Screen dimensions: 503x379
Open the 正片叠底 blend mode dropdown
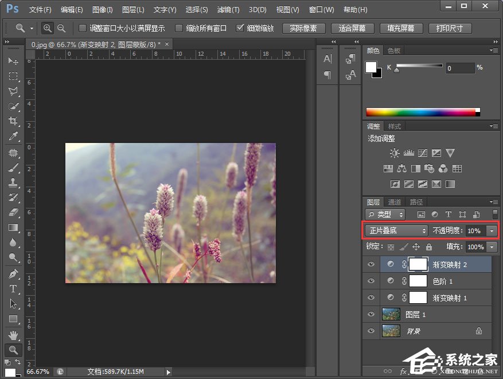pyautogui.click(x=395, y=230)
